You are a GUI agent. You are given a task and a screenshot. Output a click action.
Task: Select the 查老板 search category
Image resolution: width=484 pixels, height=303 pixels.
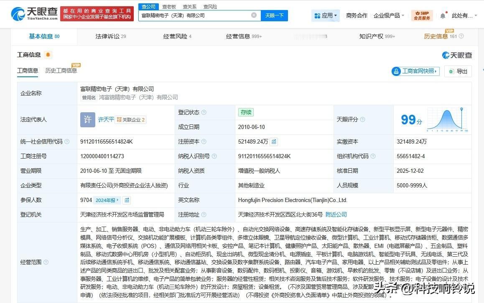tap(169, 6)
